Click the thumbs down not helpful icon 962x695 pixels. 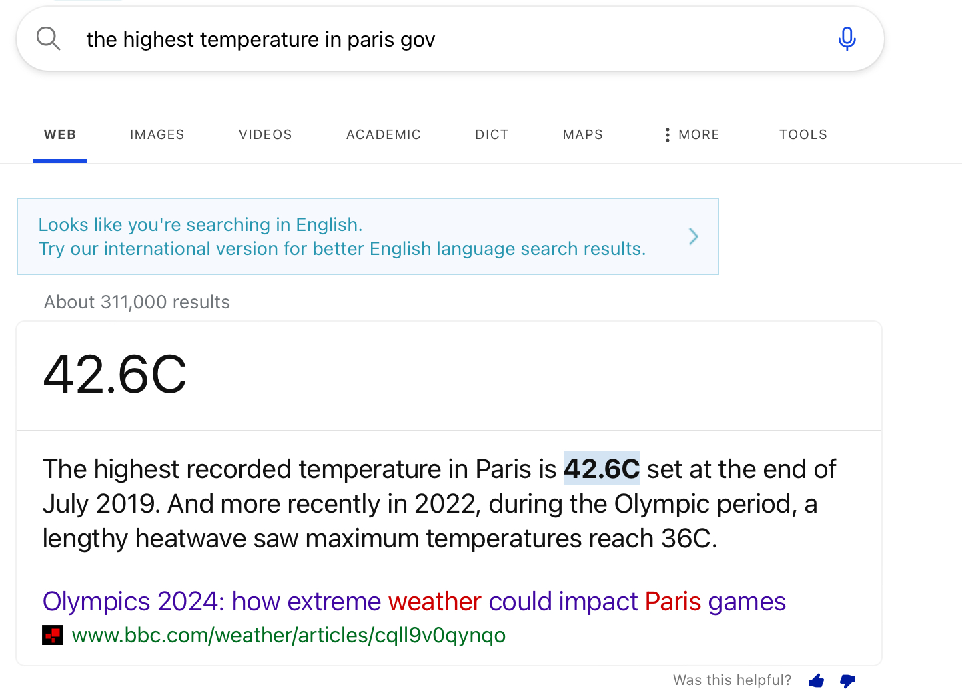pyautogui.click(x=847, y=680)
